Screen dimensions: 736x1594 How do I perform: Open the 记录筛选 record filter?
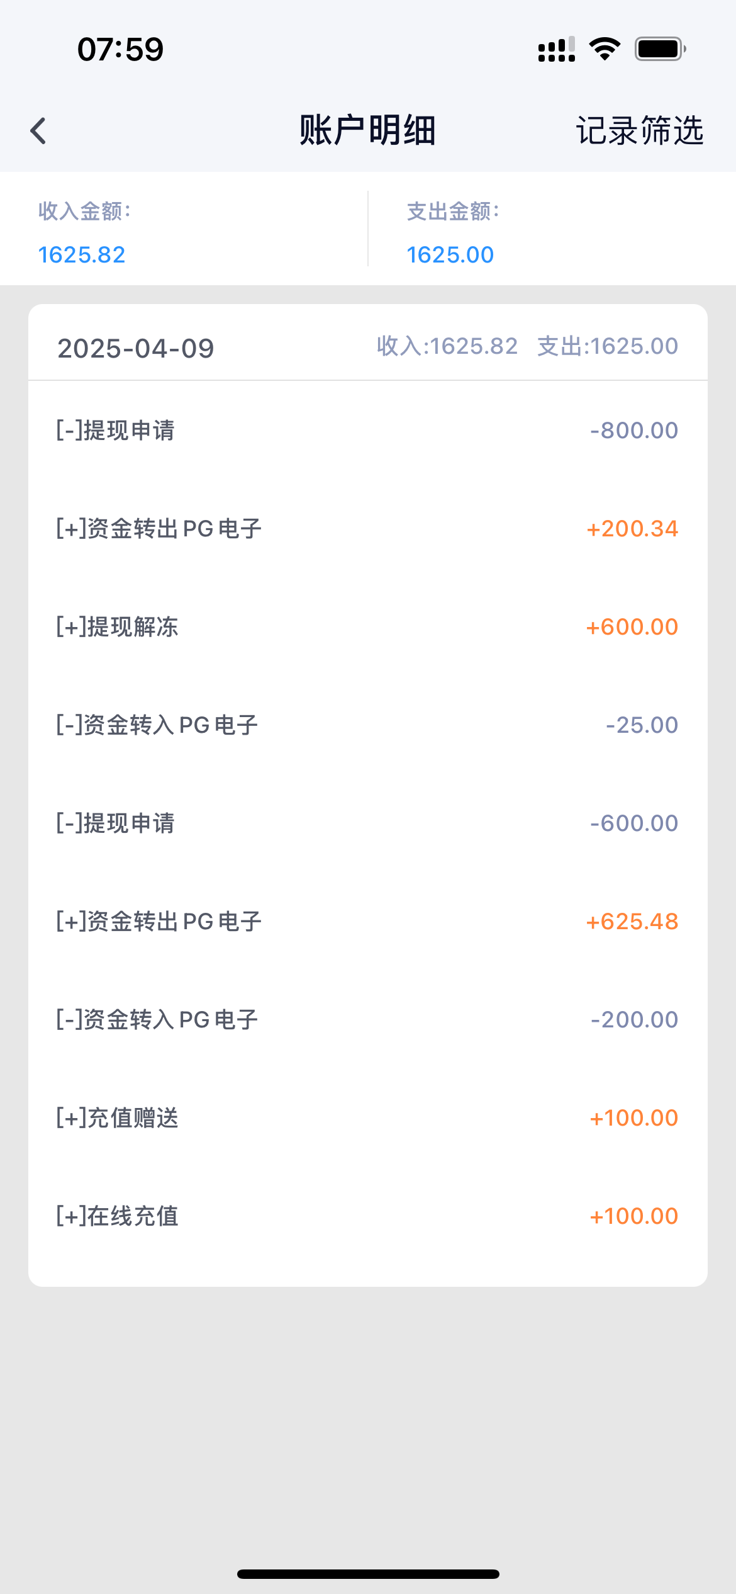(639, 131)
